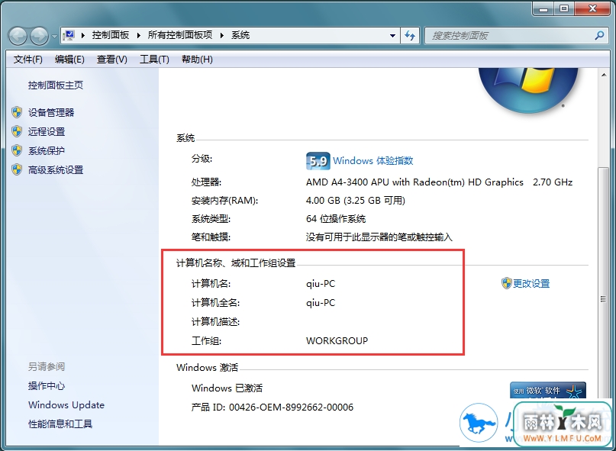
Task: Expand the arrow before 系统 in the address bar
Action: 222,35
